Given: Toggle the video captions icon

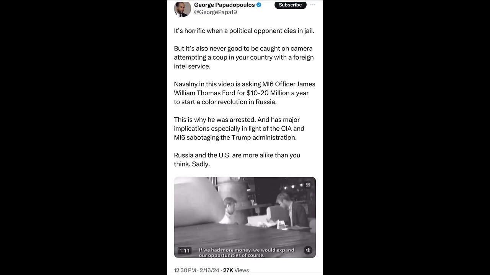Looking at the screenshot, I should point(308,185).
